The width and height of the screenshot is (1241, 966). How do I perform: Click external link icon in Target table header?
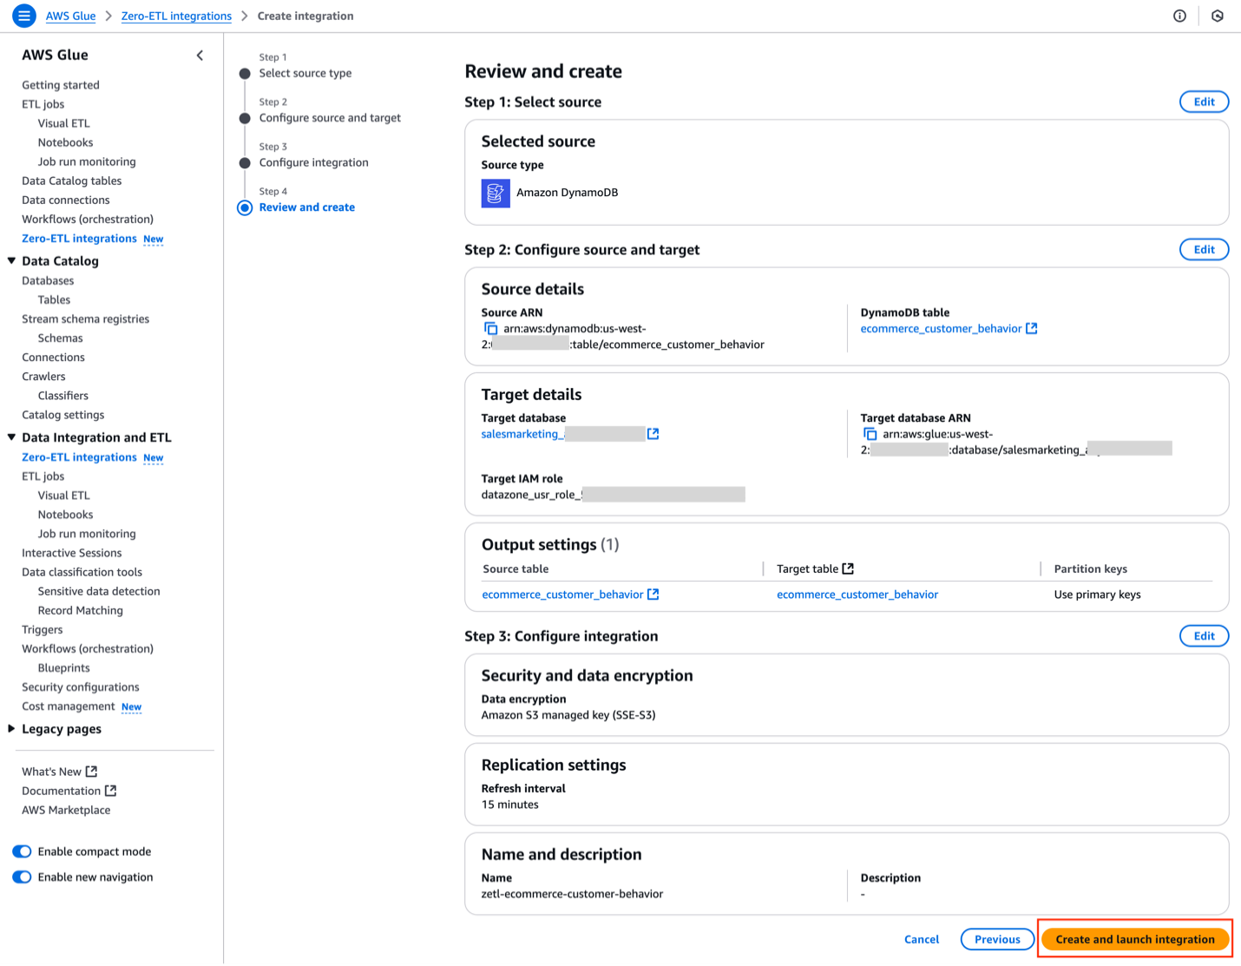[x=849, y=568]
